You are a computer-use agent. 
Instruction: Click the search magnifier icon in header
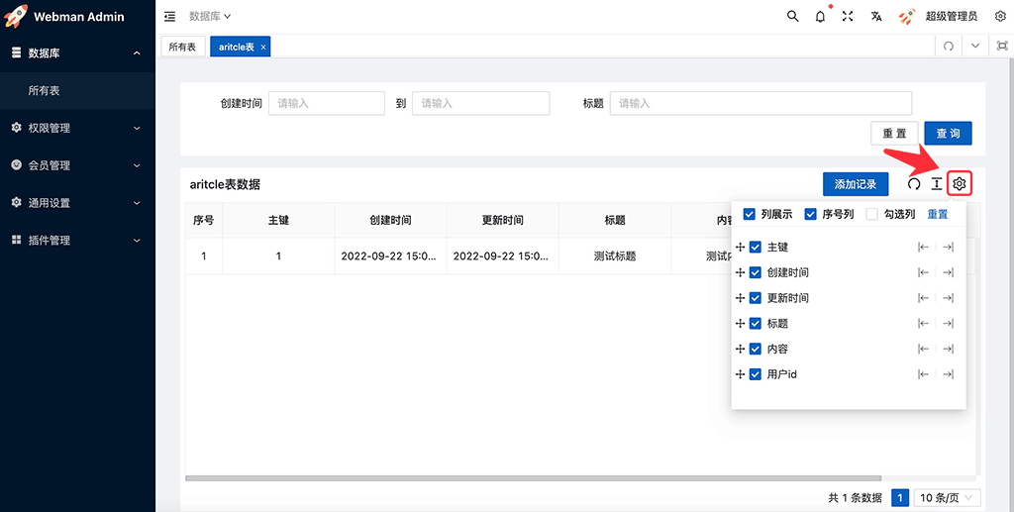point(792,17)
